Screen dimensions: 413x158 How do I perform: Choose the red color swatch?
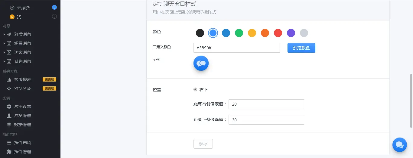coord(278,33)
